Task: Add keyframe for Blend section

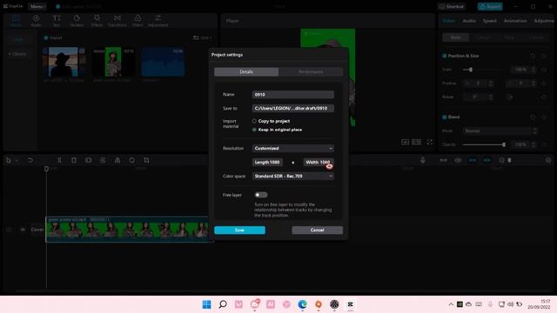Action: click(544, 117)
